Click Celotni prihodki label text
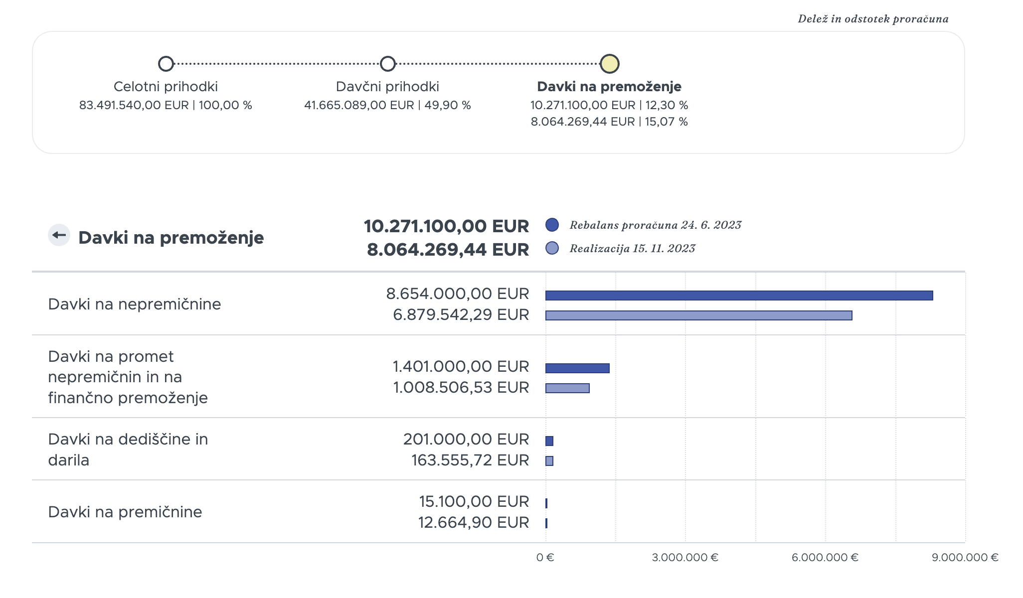Image resolution: width=1023 pixels, height=598 pixels. click(166, 87)
